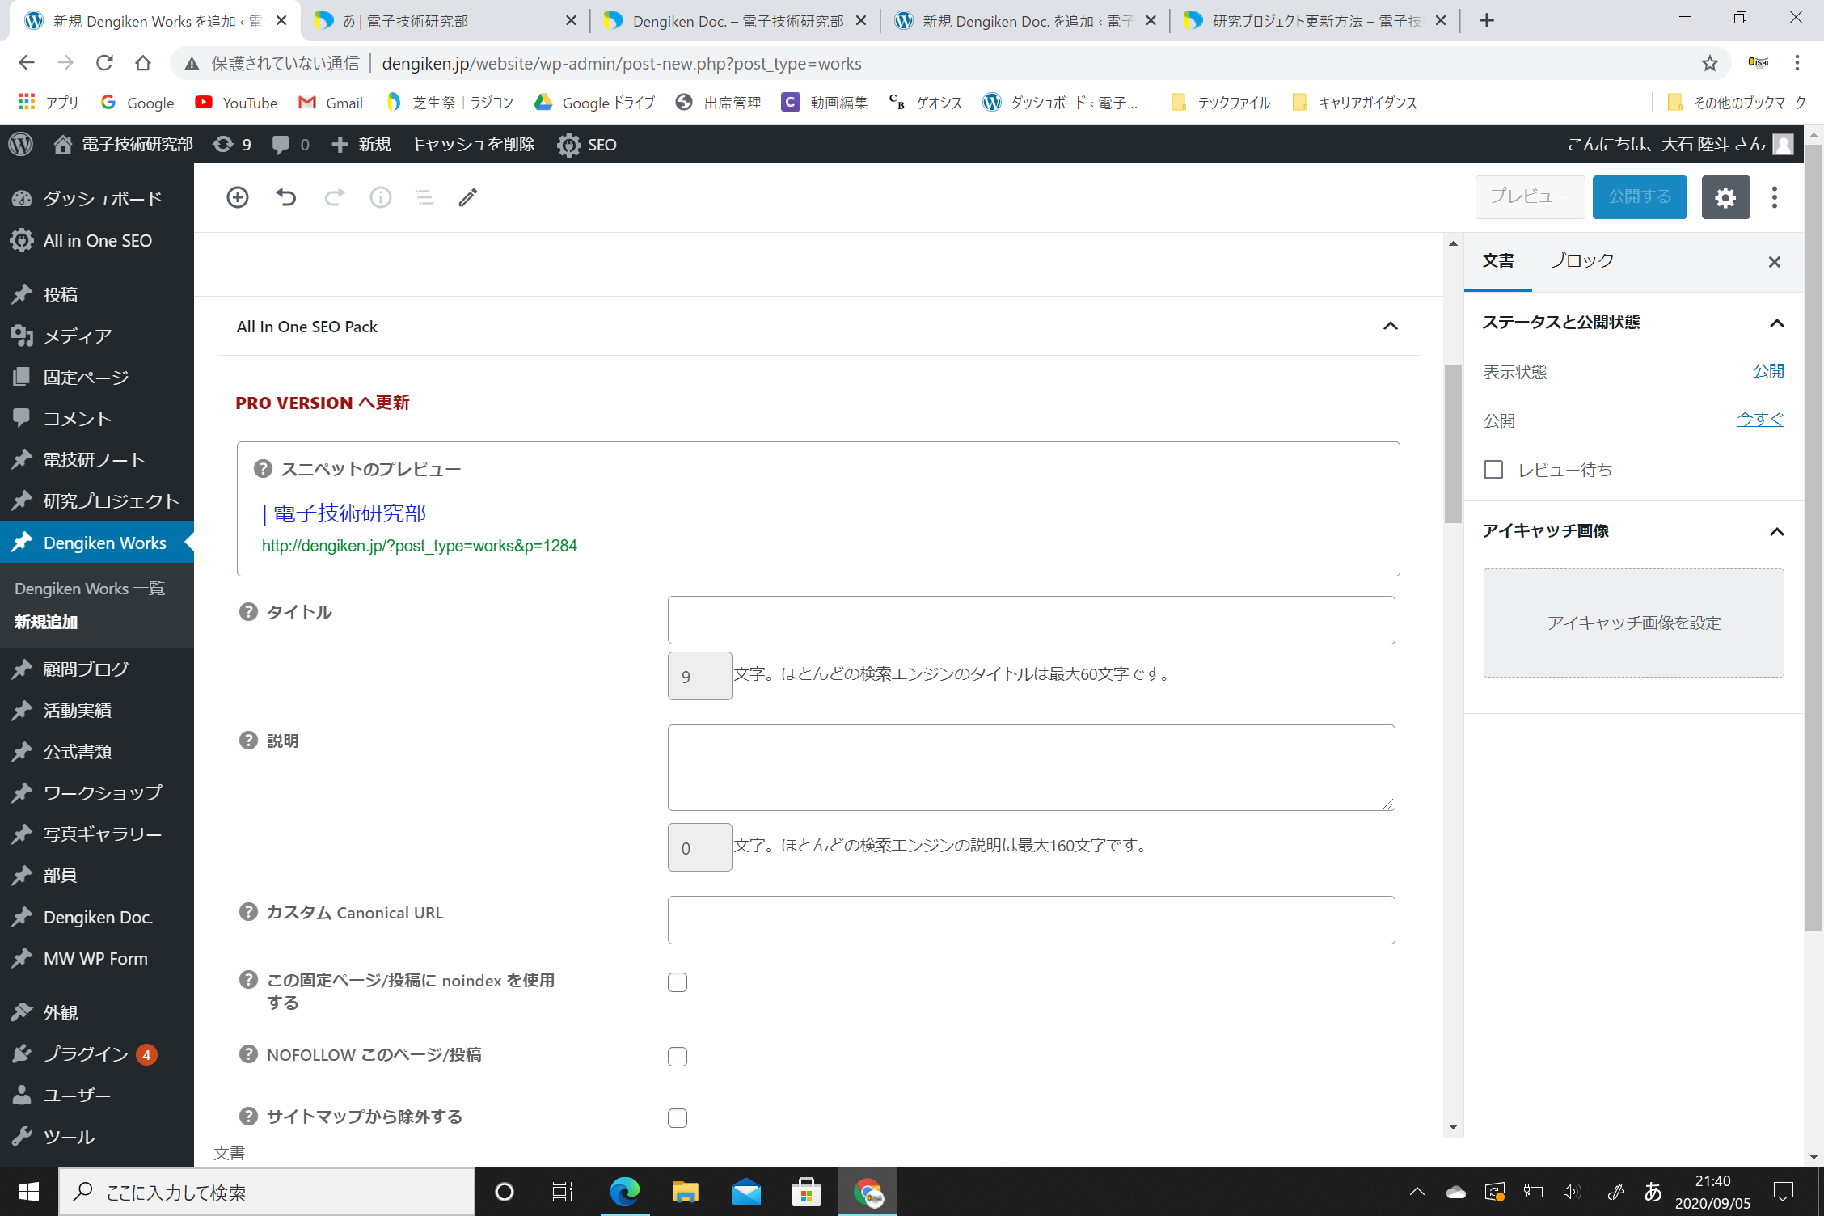Screen dimensions: 1824x1216
Task: Open Microsoft Store from taskbar
Action: (x=806, y=1192)
